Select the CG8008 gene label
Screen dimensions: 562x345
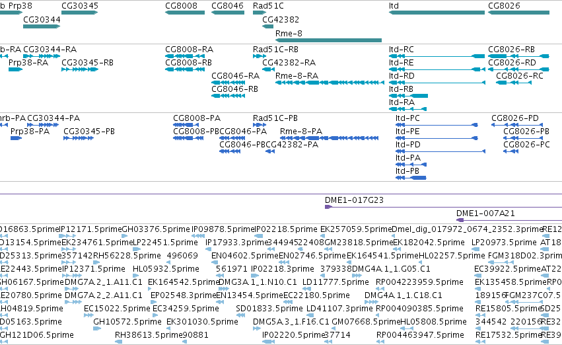point(181,6)
